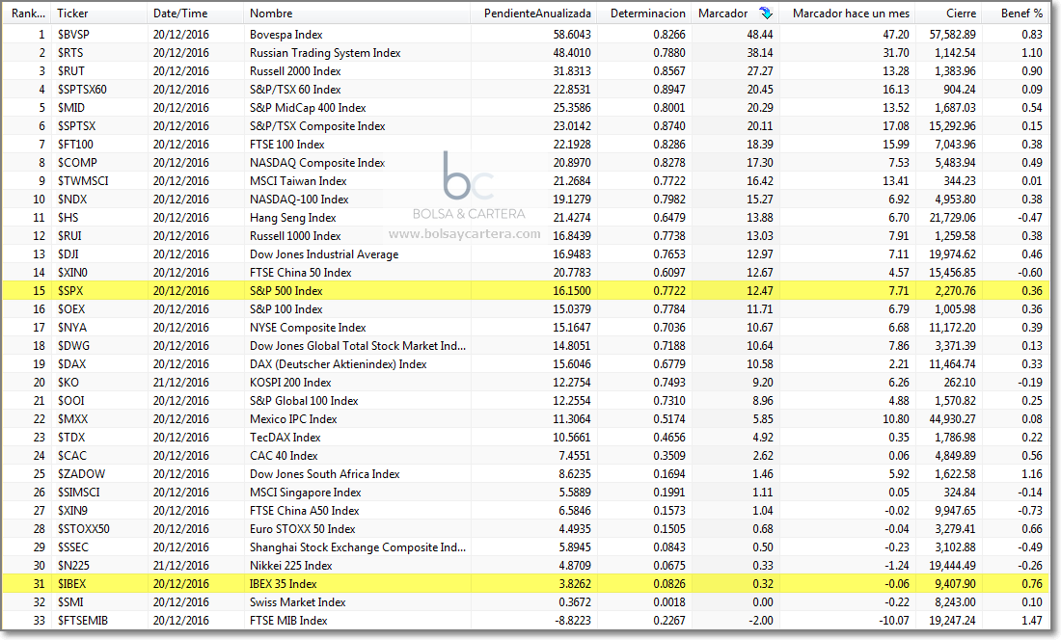Image resolution: width=1061 pixels, height=640 pixels.
Task: Click the Cierre value 19,974.62
Action: [952, 254]
